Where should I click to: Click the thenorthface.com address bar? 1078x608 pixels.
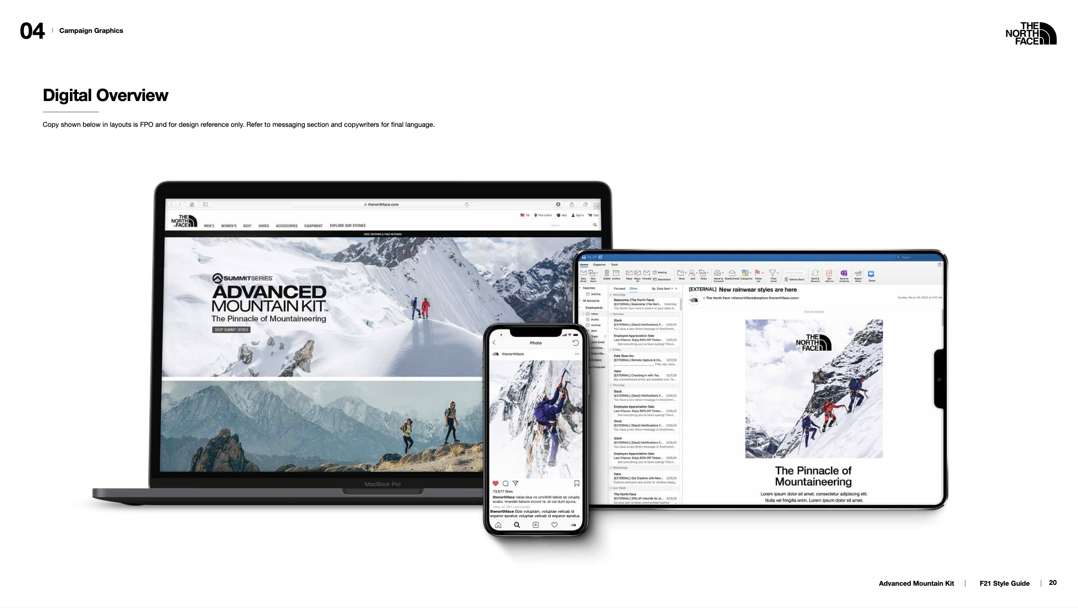(383, 204)
